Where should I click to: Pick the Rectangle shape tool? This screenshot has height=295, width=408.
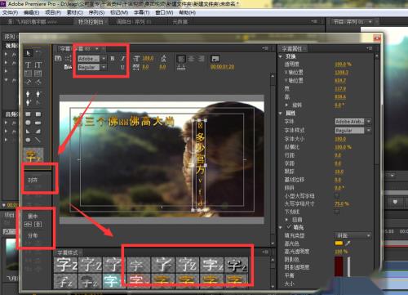[28, 114]
